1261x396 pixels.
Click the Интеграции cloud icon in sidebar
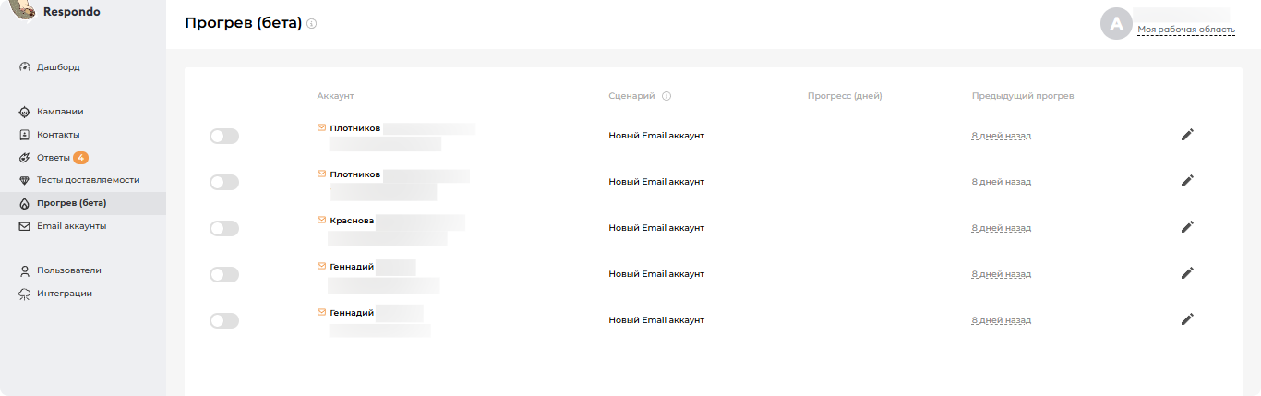(25, 294)
